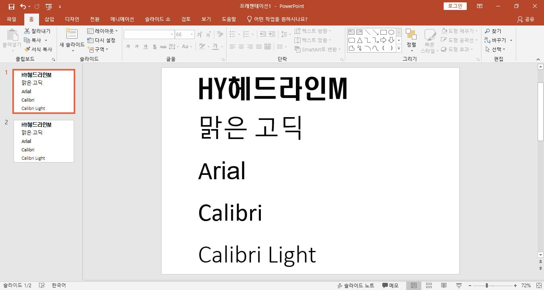Select slide 1 thumbnail
Screen dimensions: 544x290
click(x=44, y=91)
